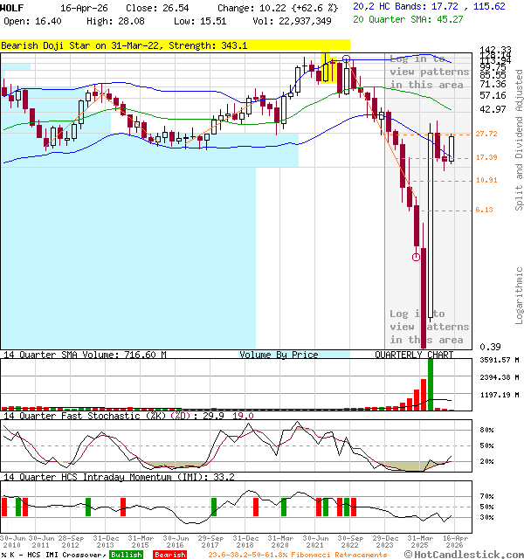Select the green Bullish legend swatch
The width and height of the screenshot is (524, 559).
(x=126, y=555)
